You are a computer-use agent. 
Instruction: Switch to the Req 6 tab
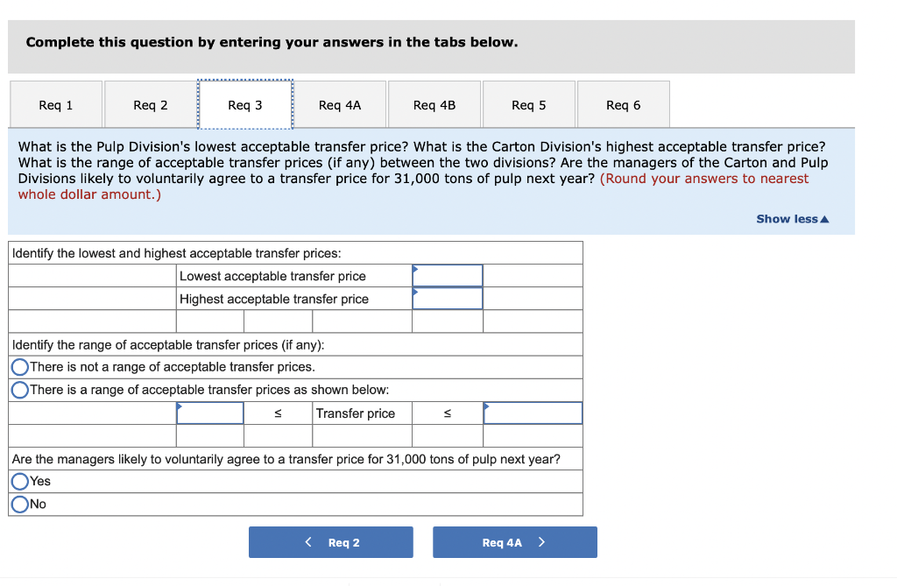[x=623, y=103]
